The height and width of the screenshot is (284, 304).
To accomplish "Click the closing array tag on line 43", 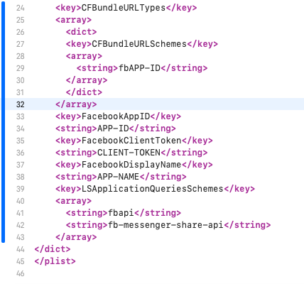I will pos(76,237).
